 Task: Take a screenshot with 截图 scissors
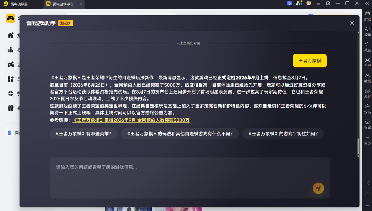click(367, 78)
